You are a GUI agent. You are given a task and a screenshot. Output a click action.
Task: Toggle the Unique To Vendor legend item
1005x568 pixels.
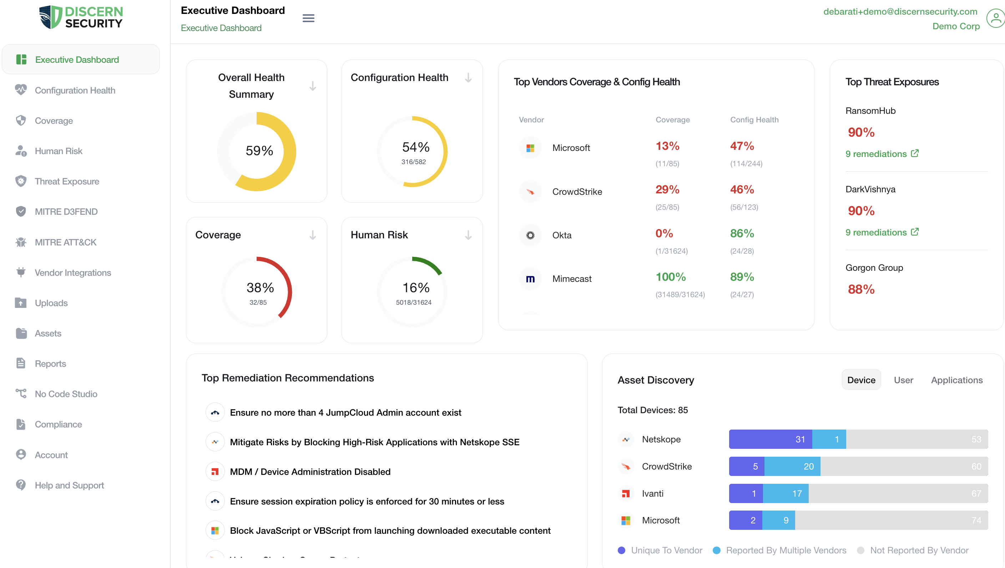point(660,550)
